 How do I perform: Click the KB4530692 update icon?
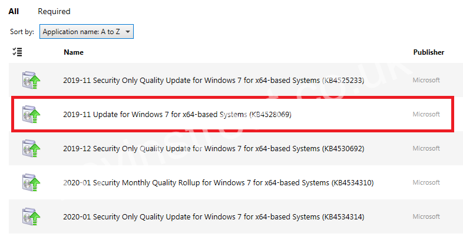(30, 148)
